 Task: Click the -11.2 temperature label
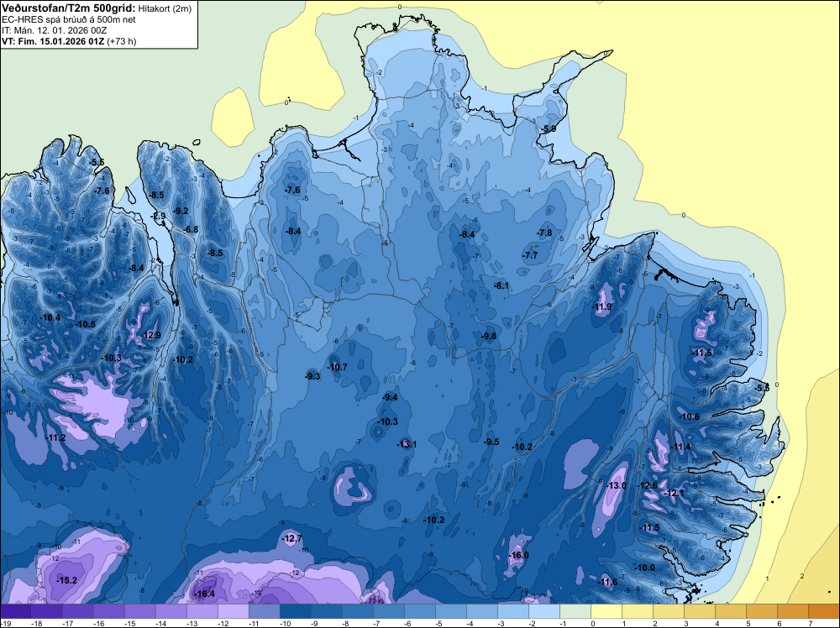[x=55, y=437]
